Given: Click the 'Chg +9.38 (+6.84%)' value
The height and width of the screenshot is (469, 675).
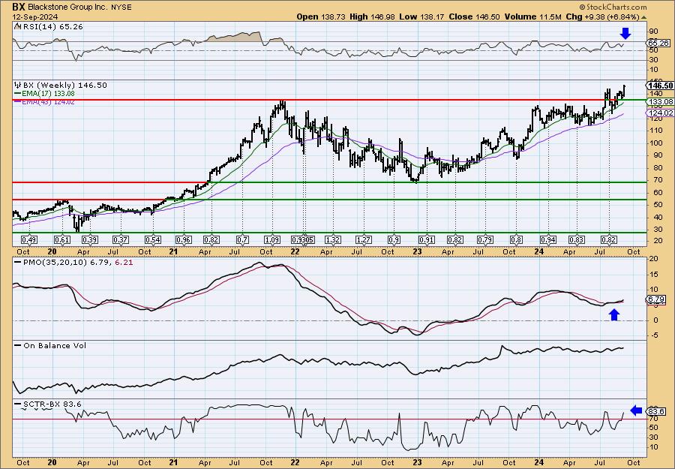Looking at the screenshot, I should 602,17.
